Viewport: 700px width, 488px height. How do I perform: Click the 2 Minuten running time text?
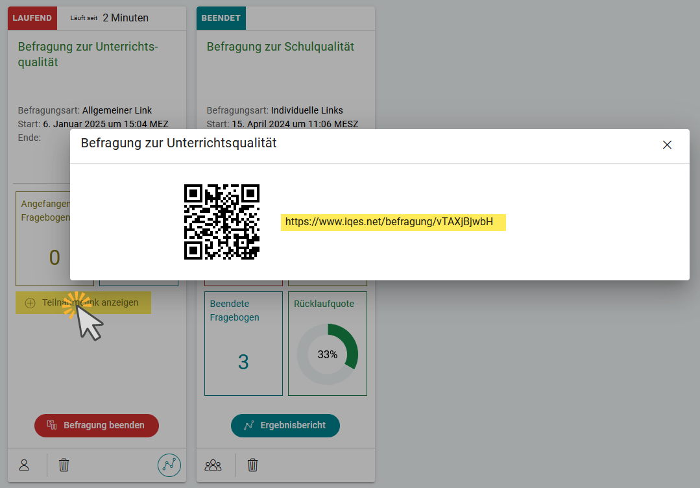tap(125, 18)
